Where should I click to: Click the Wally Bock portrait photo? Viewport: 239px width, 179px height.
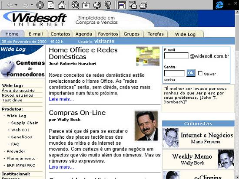[146, 126]
